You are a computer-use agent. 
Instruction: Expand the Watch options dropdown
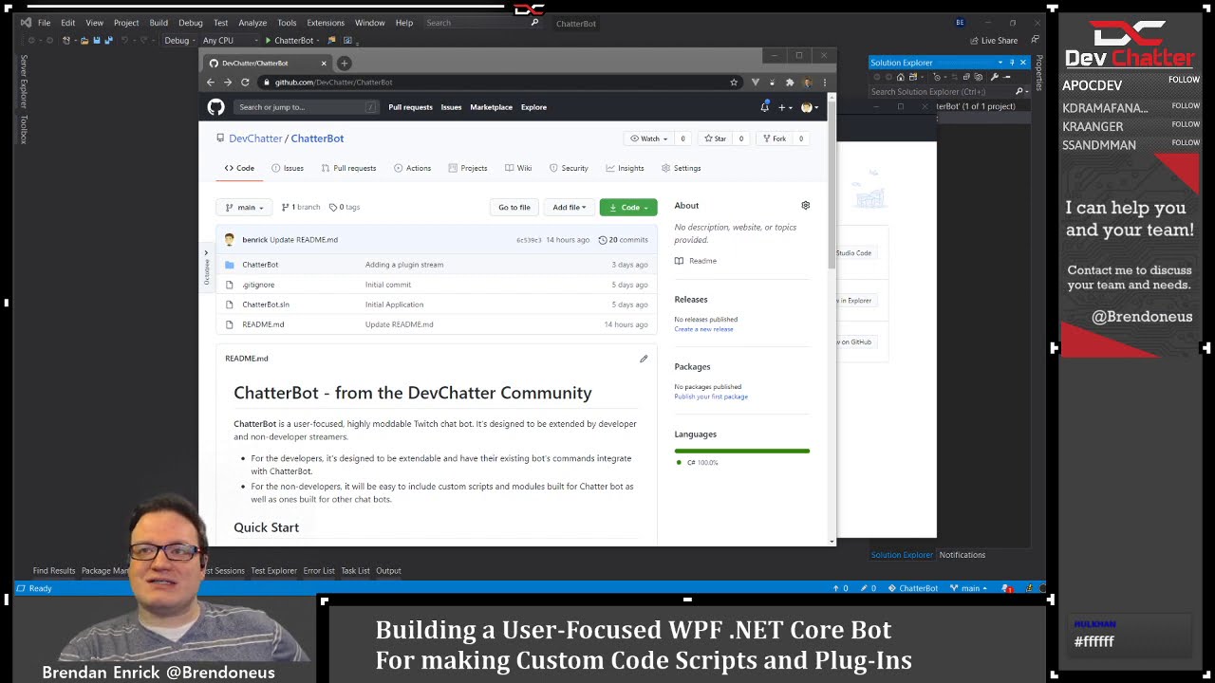[649, 138]
